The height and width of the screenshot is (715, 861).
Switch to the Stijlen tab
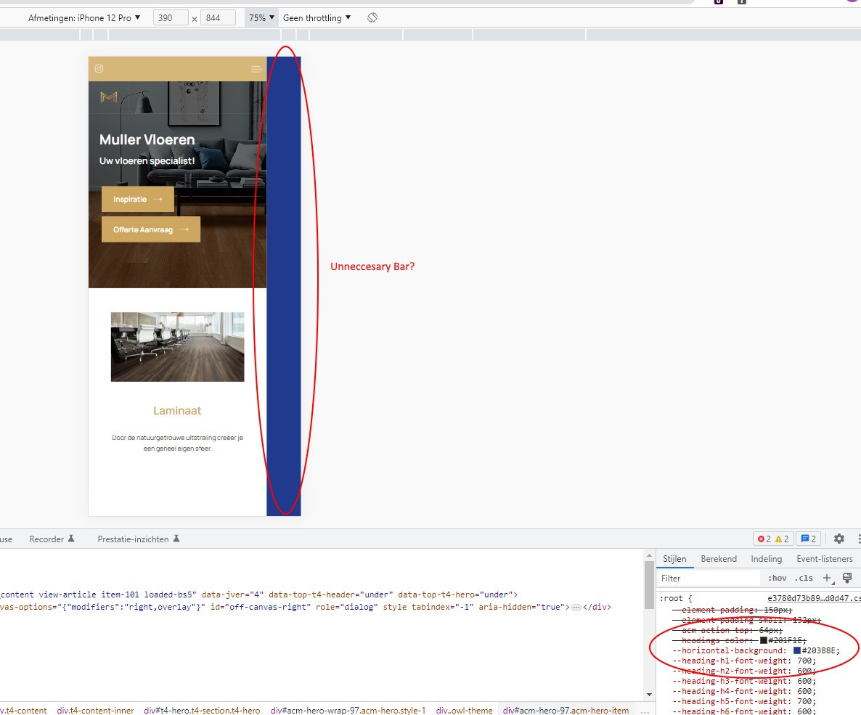[x=674, y=558]
